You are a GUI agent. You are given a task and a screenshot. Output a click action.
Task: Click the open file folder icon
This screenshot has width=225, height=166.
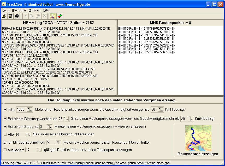[4, 16]
